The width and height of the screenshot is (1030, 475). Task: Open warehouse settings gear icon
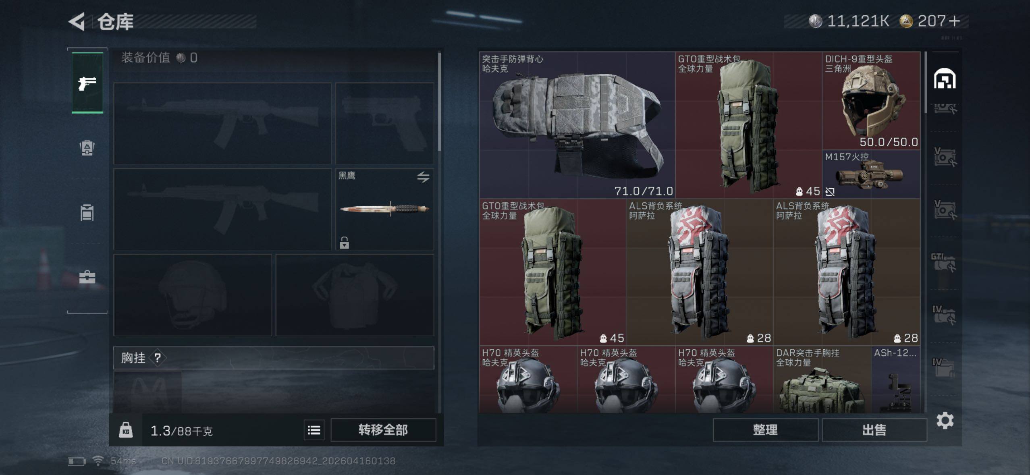tap(945, 421)
